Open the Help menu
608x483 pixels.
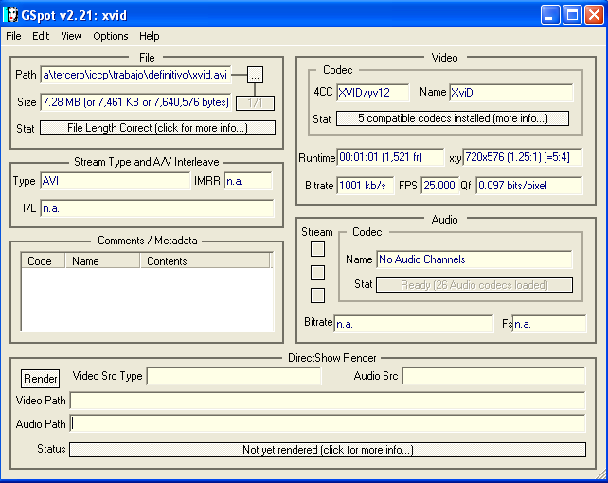(x=150, y=36)
